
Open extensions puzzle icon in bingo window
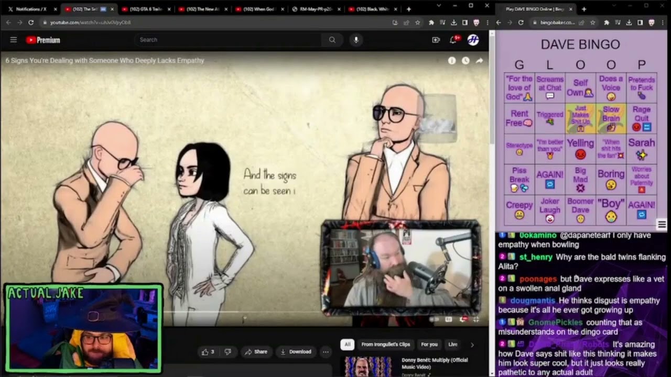(x=607, y=23)
